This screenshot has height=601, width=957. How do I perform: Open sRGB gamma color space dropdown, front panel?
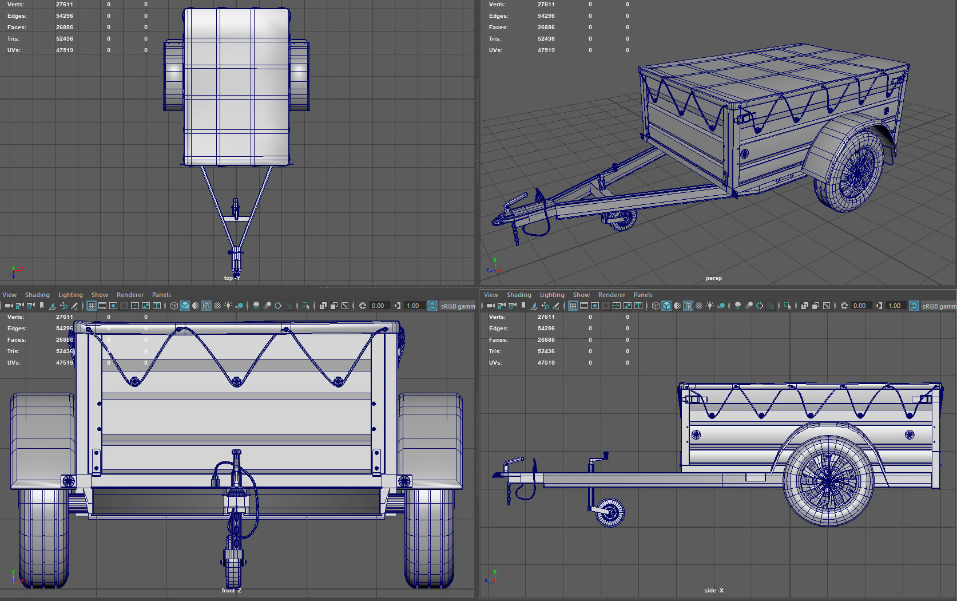458,306
